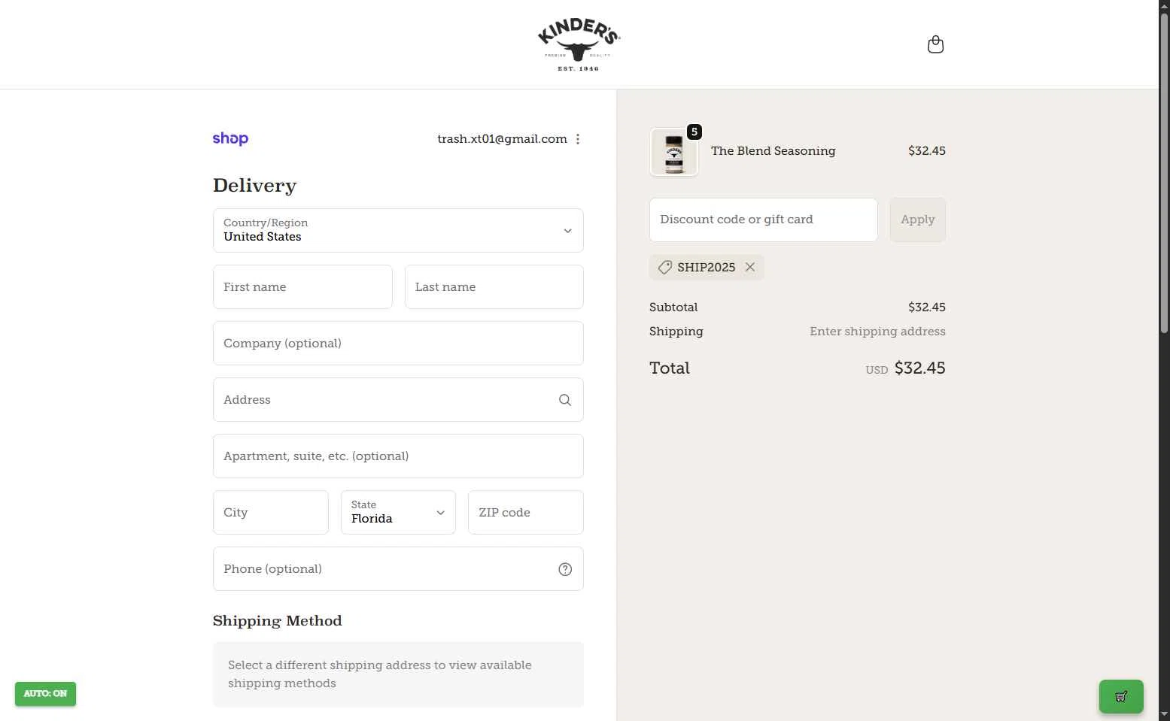This screenshot has height=721, width=1170.
Task: Click the shipping methods notice box
Action: tap(398, 674)
